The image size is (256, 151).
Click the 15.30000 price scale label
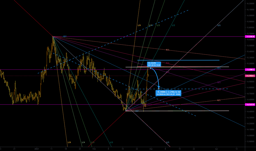[x=251, y=58]
